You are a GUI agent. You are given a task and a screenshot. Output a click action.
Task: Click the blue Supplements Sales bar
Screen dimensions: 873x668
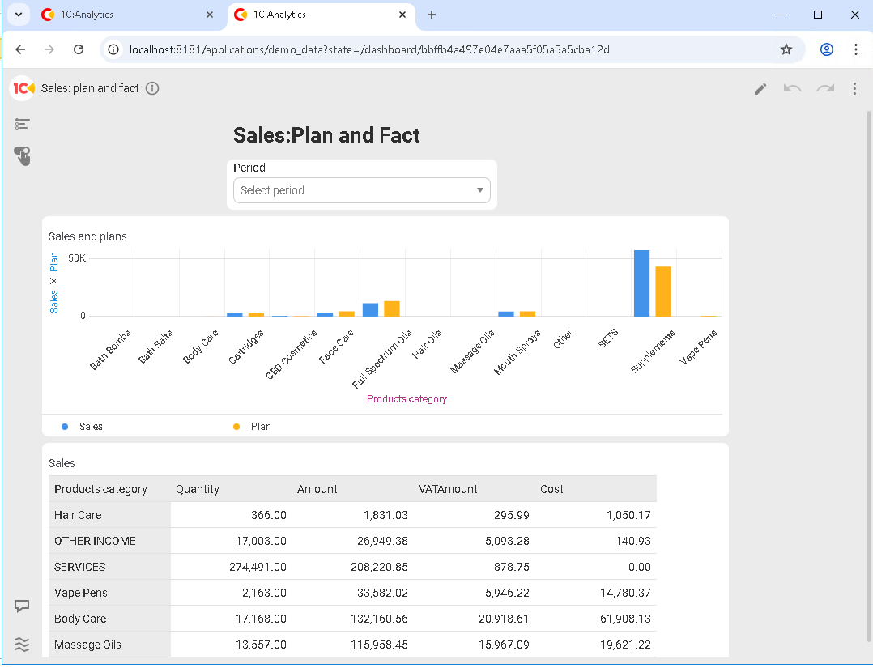641,283
